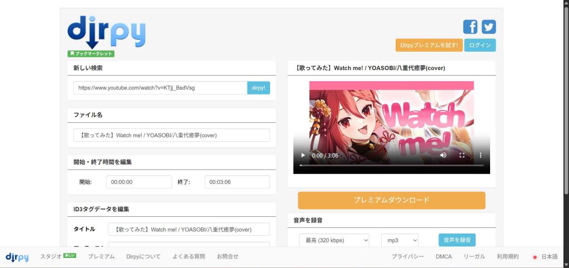Open お問合せ in the footer
Screen dimensions: 569x268
tap(227, 256)
